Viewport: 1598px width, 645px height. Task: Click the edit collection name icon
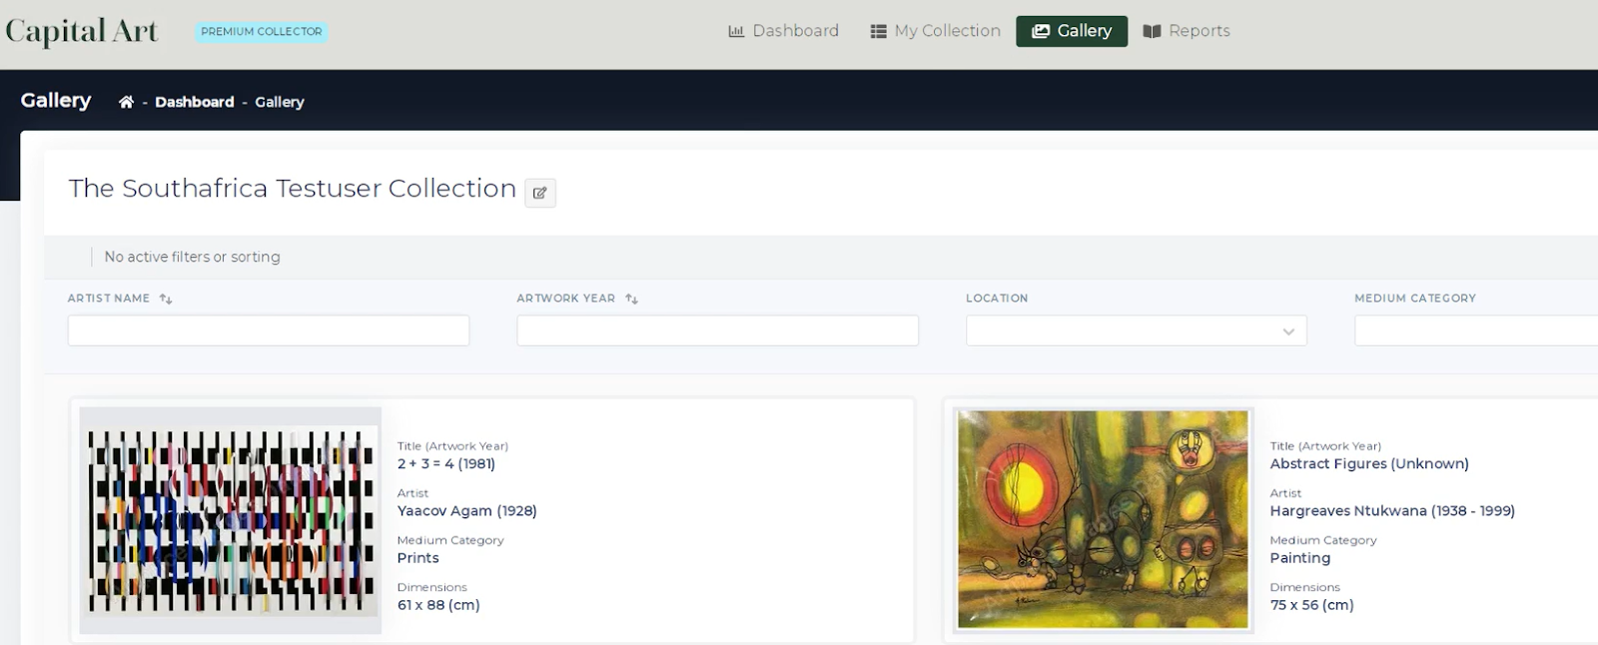[540, 193]
